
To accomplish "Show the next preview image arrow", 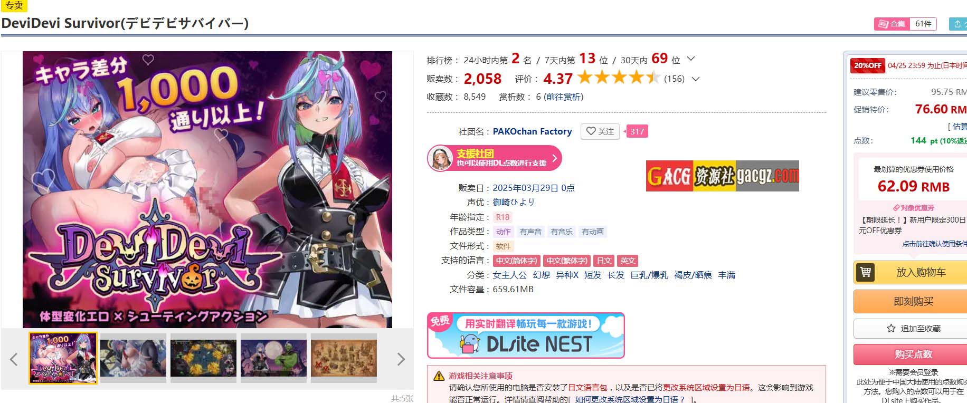I will pos(401,359).
